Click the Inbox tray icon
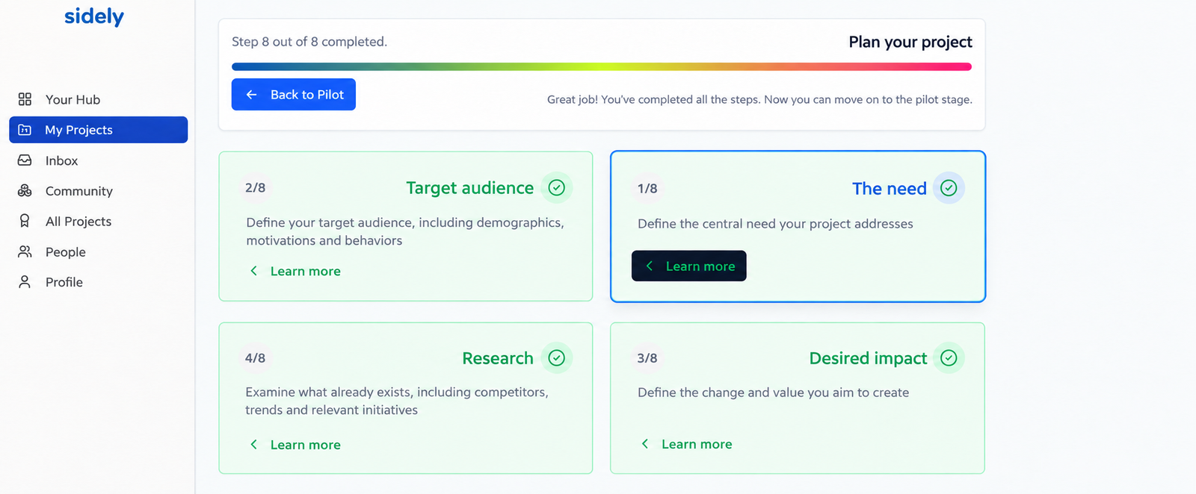 pyautogui.click(x=25, y=160)
